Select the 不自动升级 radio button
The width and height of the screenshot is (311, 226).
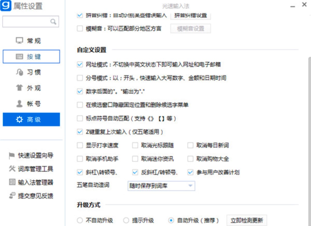click(x=80, y=220)
